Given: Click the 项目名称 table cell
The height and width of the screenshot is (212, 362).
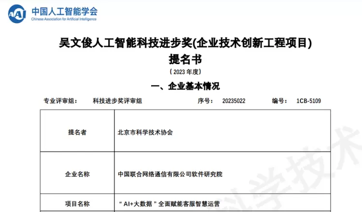Looking at the screenshot, I should point(77,204).
